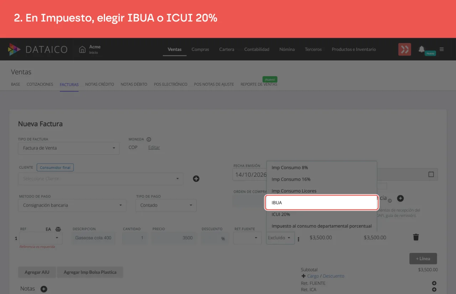Click the Precio field showing 3500

(x=175, y=238)
